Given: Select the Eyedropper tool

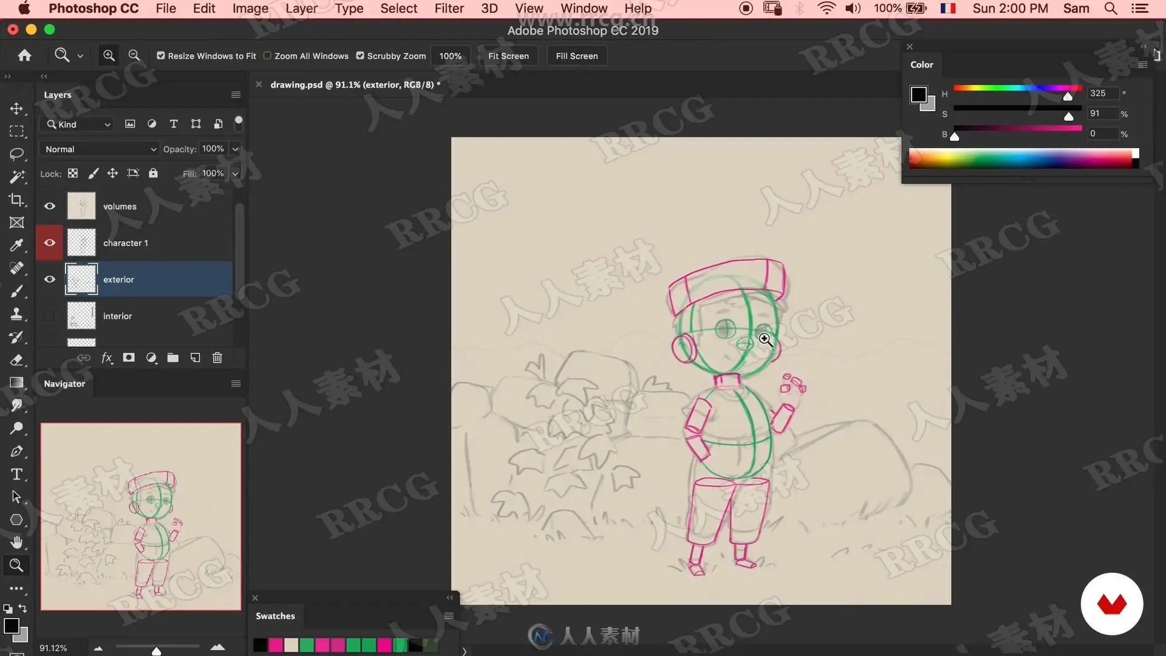Looking at the screenshot, I should point(16,245).
